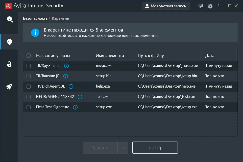243x162 pixels.
Task: Open the Performance rocket sidebar section
Action: 10,87
